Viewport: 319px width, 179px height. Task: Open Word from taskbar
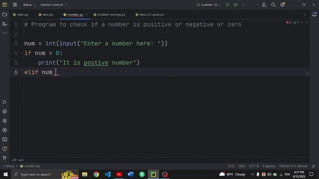coord(131,175)
